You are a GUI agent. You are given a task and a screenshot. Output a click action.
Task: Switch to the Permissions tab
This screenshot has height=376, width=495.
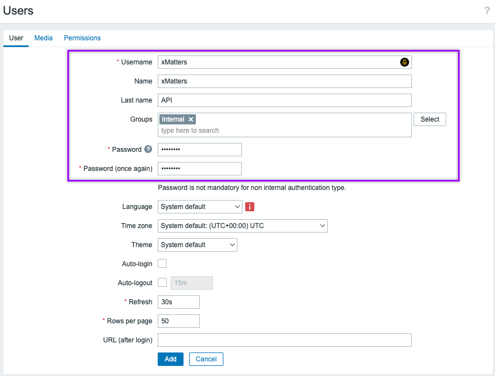pos(82,38)
